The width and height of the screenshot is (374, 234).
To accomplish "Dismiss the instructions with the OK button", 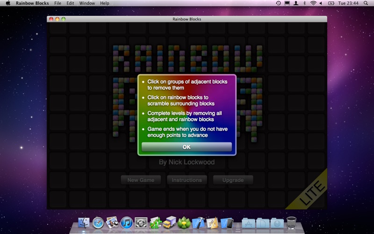I will (187, 147).
